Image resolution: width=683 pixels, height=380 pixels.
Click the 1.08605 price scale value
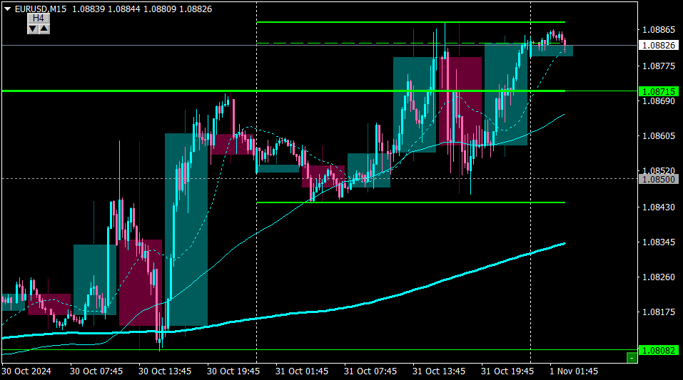tap(659, 135)
